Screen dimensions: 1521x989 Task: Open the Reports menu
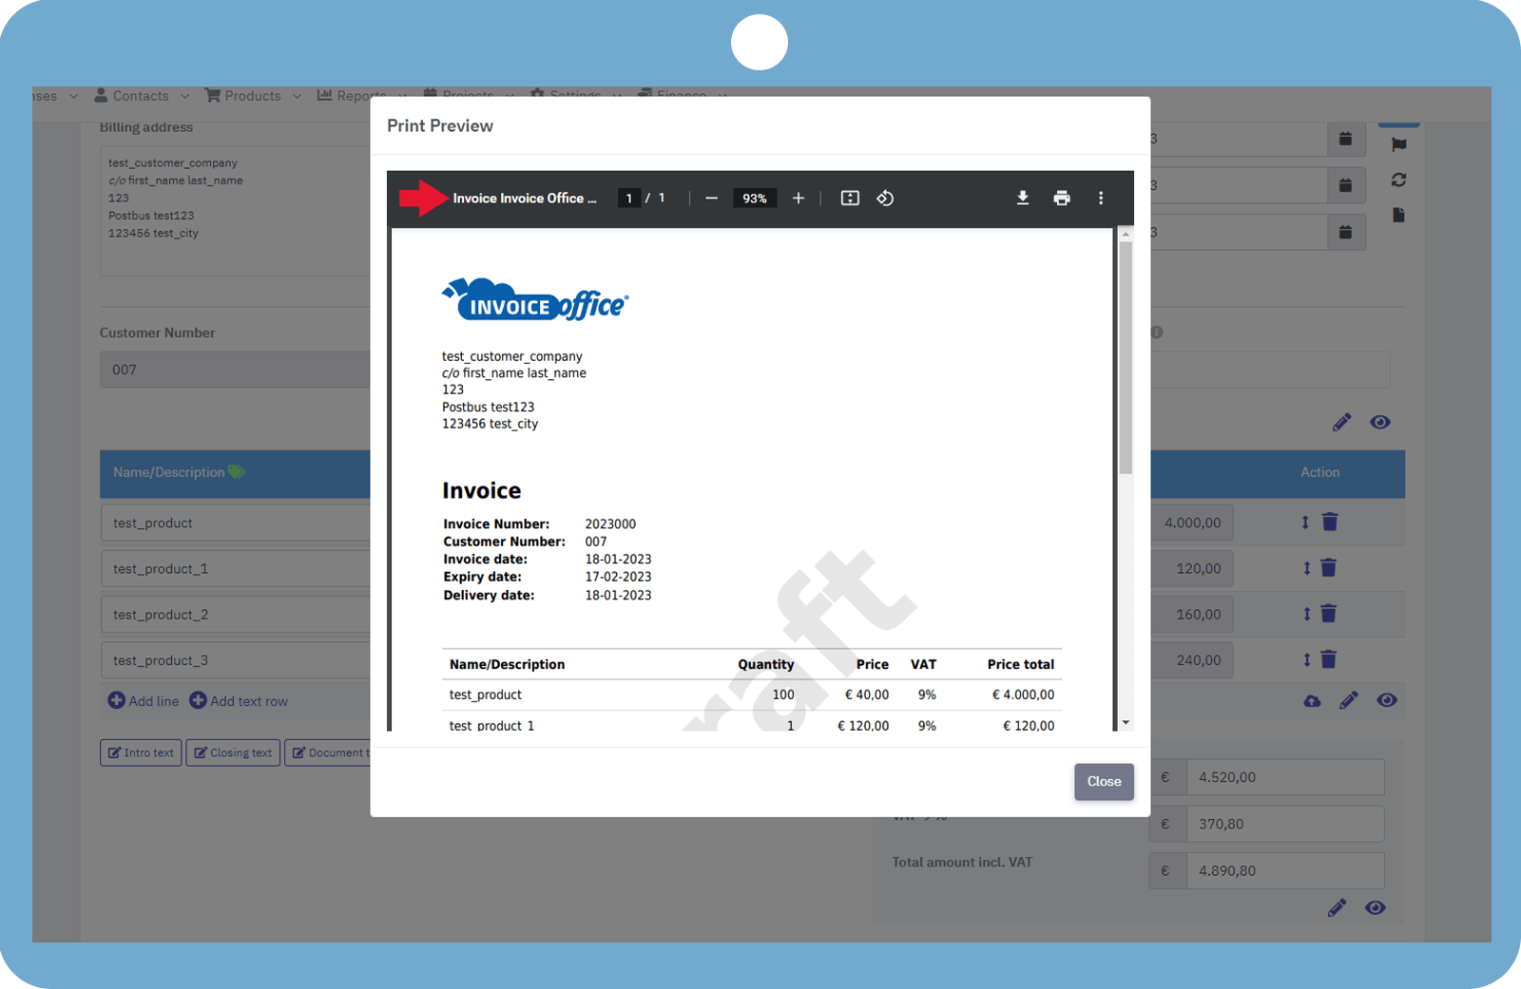click(x=361, y=96)
